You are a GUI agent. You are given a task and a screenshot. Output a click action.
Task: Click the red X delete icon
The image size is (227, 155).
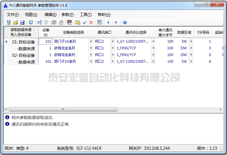click(x=91, y=22)
